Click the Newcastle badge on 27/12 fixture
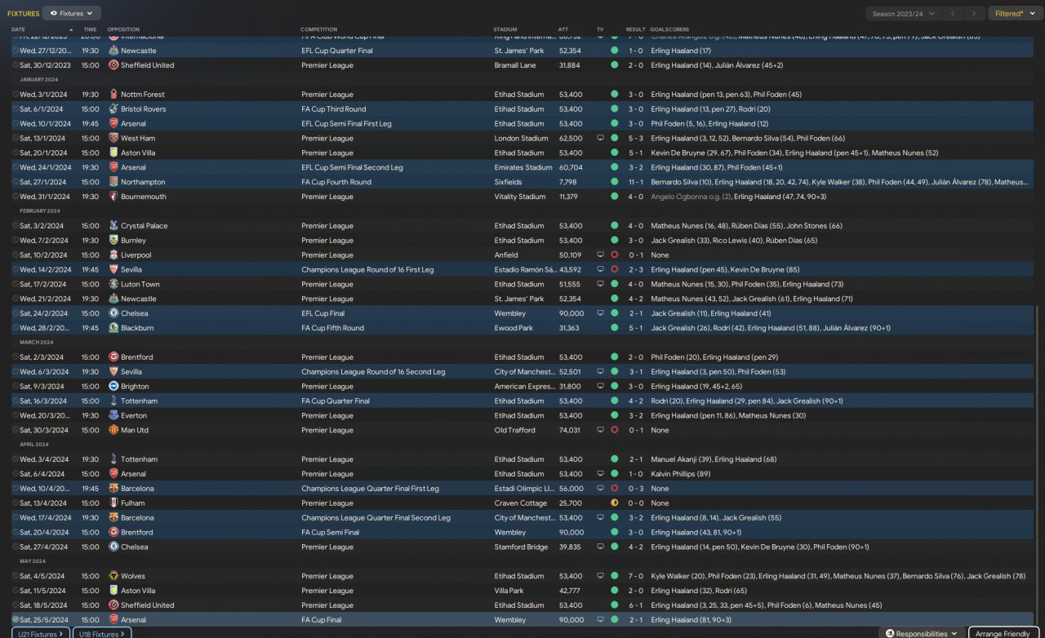The image size is (1045, 638). (x=113, y=51)
